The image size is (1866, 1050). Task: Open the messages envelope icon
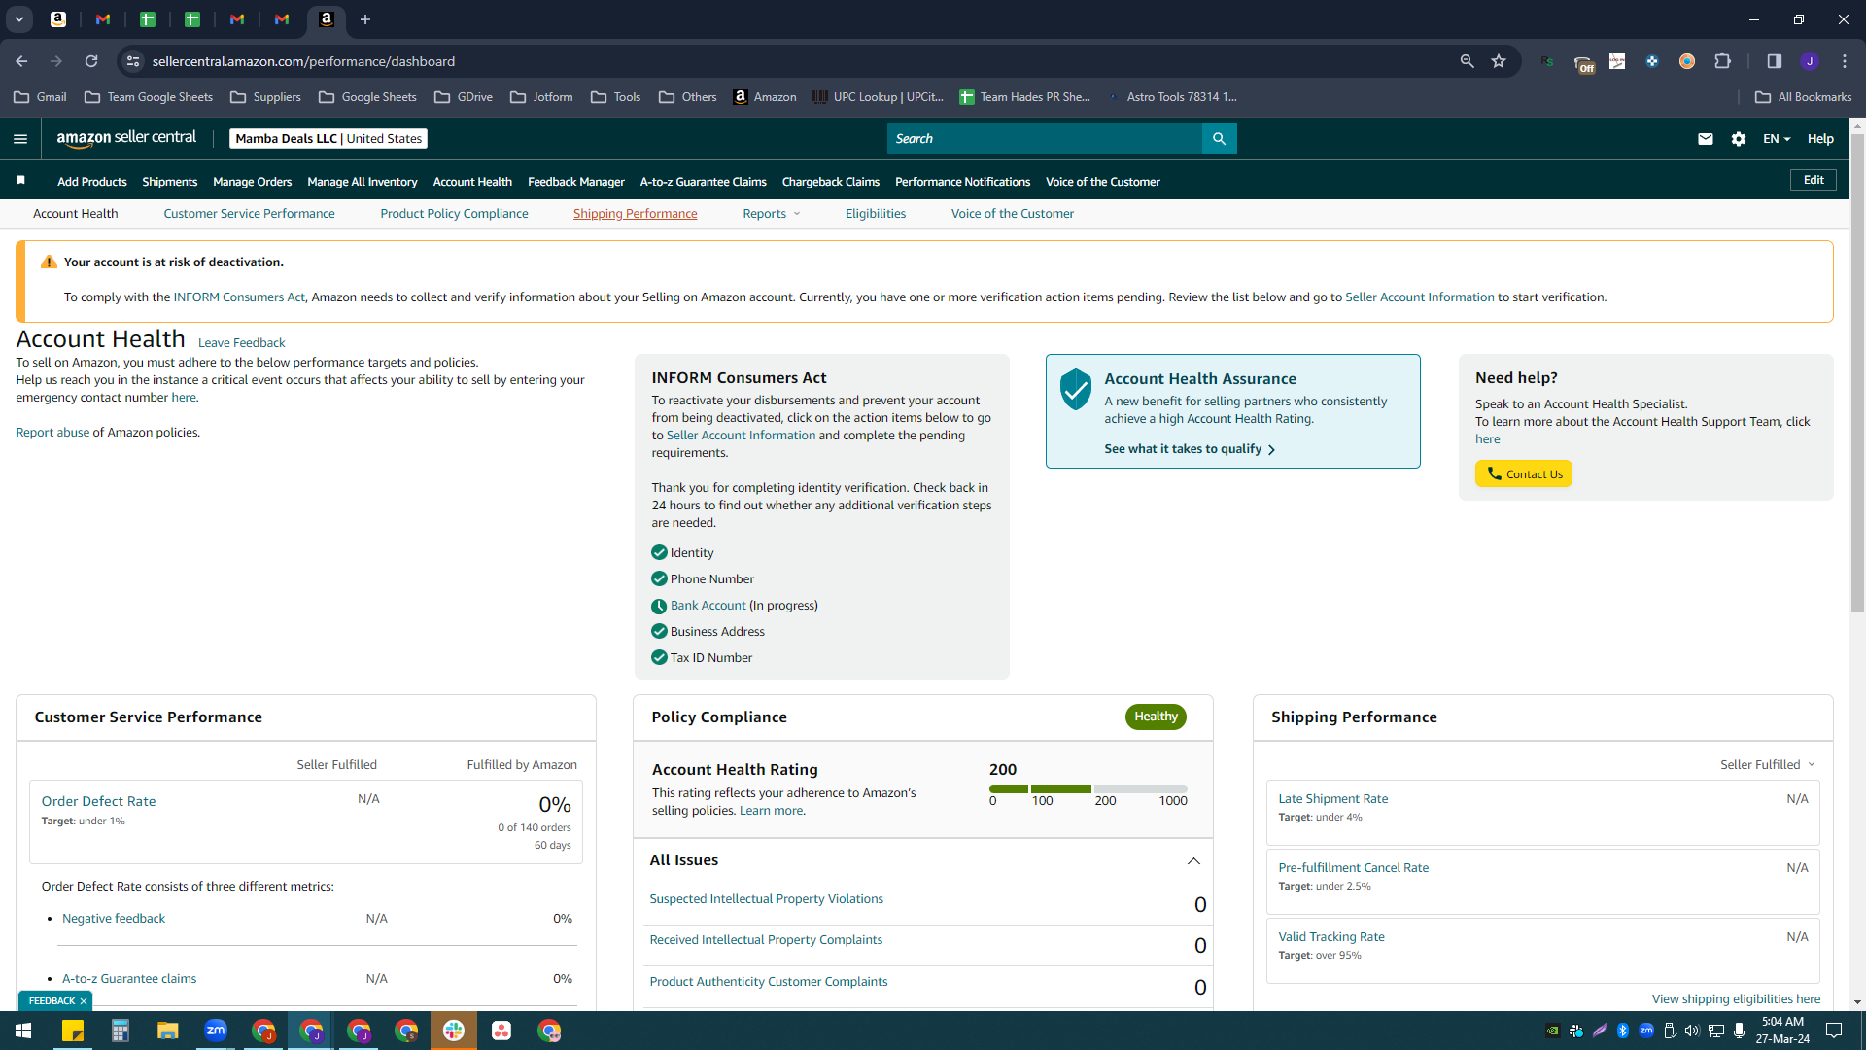pos(1705,139)
